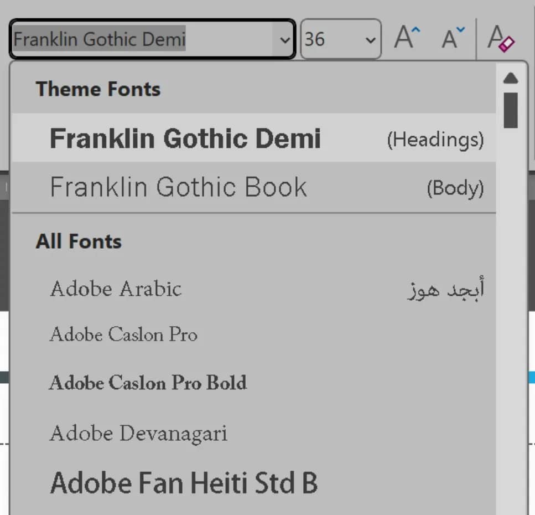The width and height of the screenshot is (535, 515).
Task: Open the font name dropdown arrow
Action: [284, 39]
